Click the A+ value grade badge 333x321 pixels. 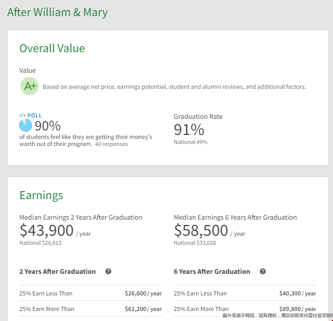[x=30, y=86]
